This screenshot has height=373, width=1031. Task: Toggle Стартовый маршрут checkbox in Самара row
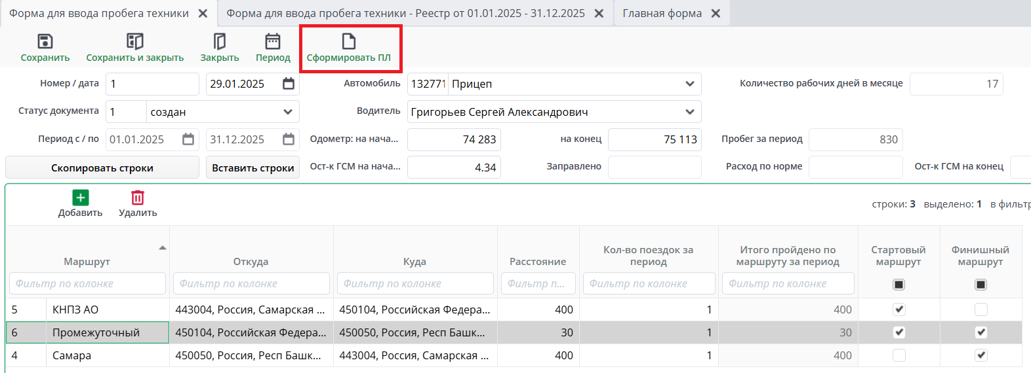pyautogui.click(x=899, y=355)
